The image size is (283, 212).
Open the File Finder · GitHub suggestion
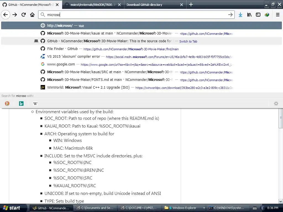(141, 49)
